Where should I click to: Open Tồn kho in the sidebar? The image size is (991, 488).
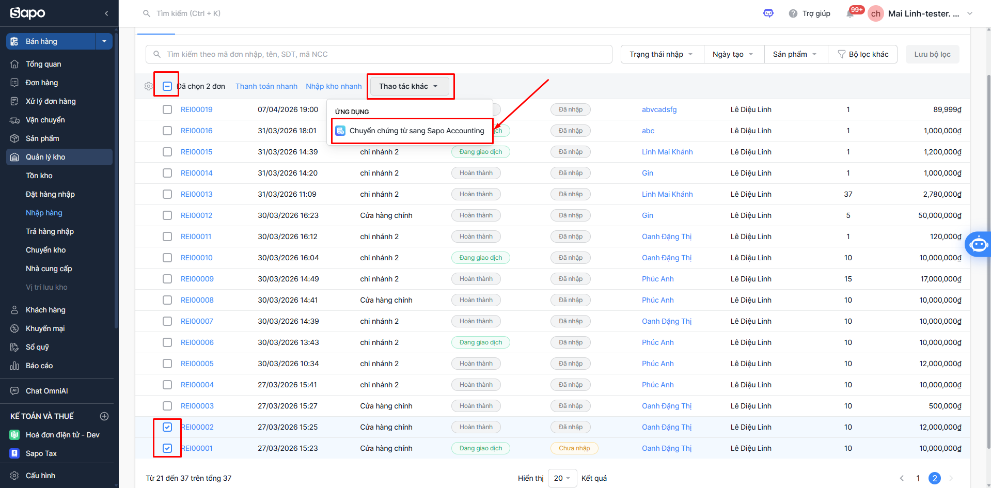tap(39, 176)
